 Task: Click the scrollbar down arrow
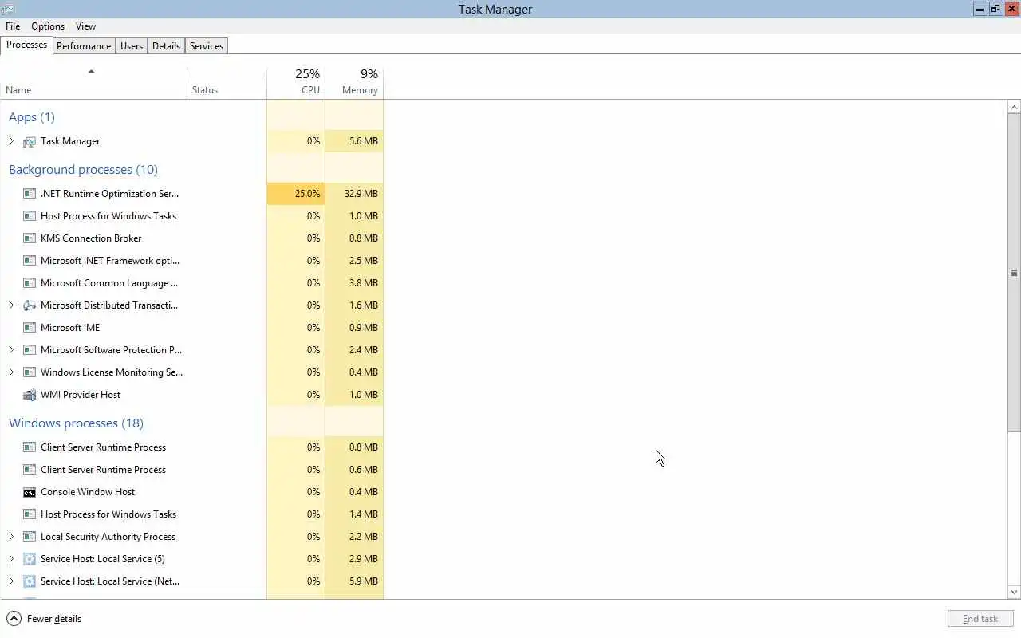click(1015, 592)
